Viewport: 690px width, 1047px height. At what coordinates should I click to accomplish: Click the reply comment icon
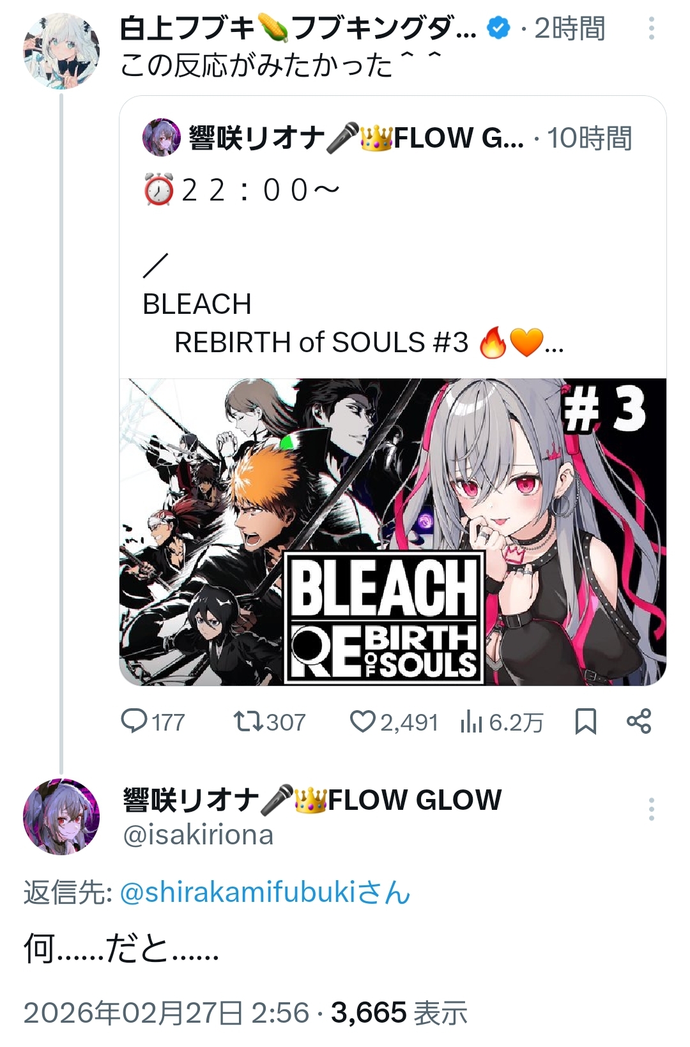134,722
